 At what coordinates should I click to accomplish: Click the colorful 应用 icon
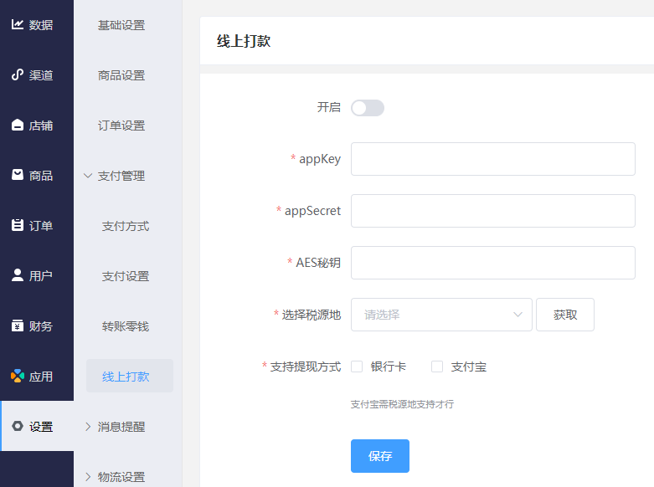pos(17,376)
